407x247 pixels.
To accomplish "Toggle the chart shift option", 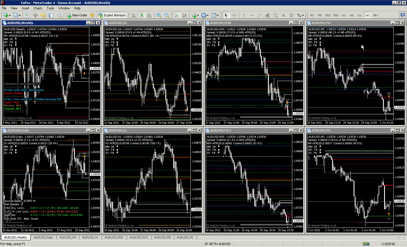I will coord(185,15).
